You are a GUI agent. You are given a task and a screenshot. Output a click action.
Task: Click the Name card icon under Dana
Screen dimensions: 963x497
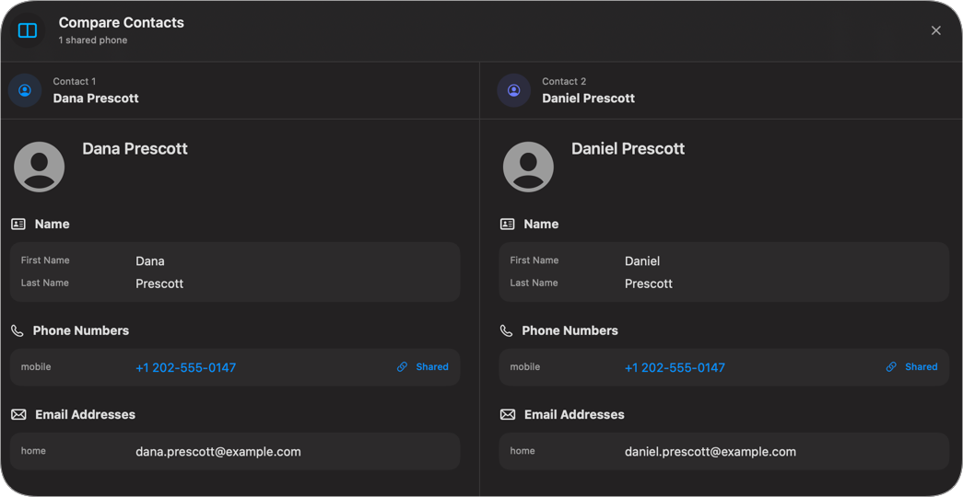pyautogui.click(x=18, y=224)
